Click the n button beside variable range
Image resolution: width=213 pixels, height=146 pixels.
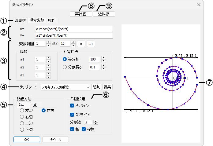[81, 44]
